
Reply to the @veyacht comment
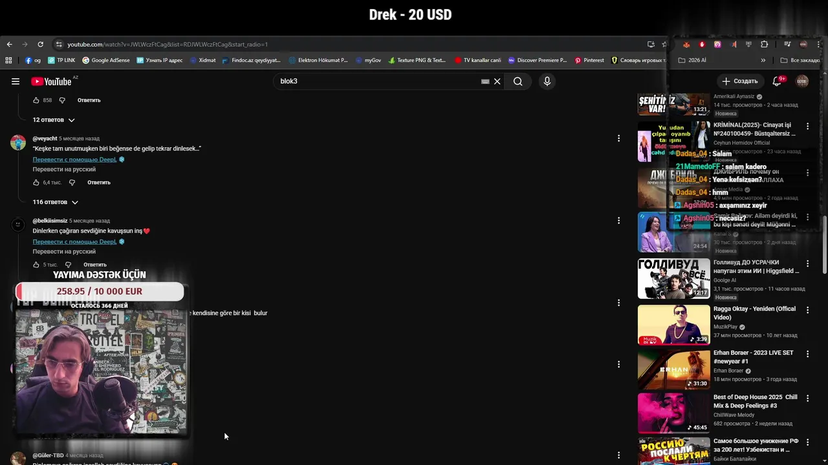99,182
